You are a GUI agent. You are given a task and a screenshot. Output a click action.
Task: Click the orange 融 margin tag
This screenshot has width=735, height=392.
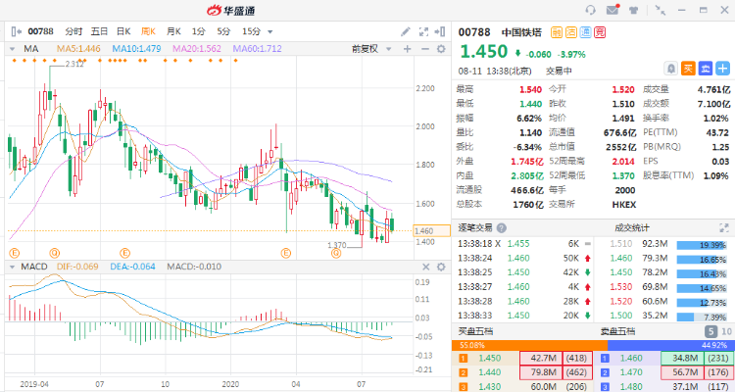tap(557, 32)
